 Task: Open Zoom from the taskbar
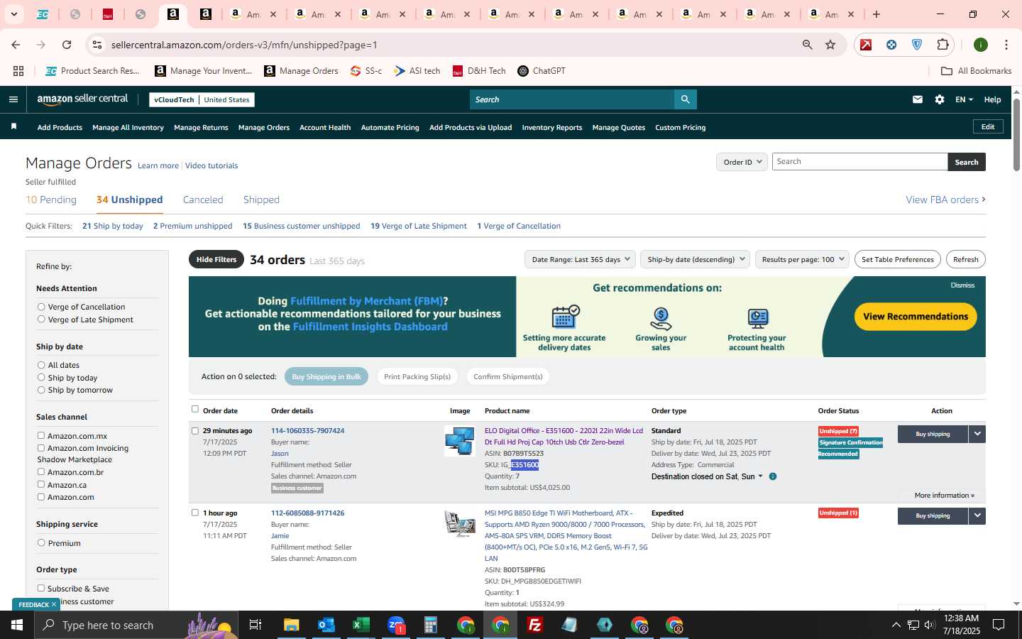[396, 625]
